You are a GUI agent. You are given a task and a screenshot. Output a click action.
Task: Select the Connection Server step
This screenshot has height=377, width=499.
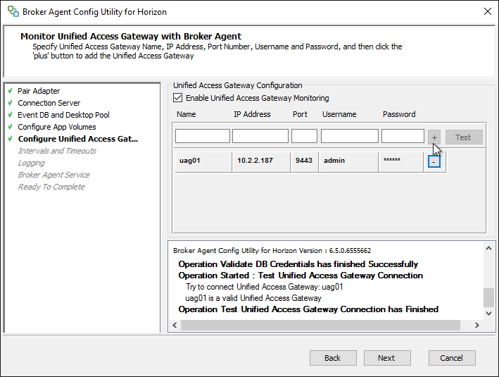[49, 103]
